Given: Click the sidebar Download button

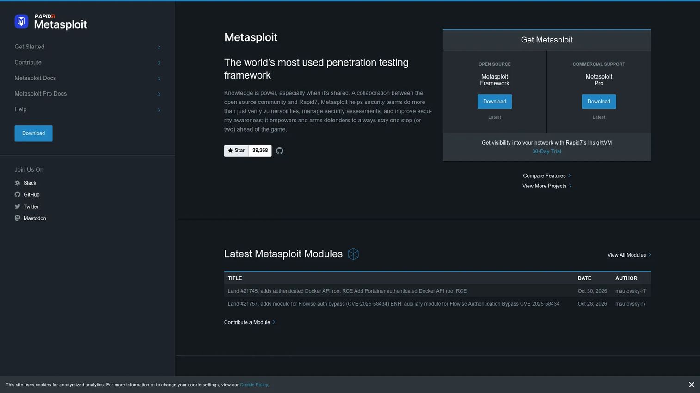Looking at the screenshot, I should coord(33,133).
